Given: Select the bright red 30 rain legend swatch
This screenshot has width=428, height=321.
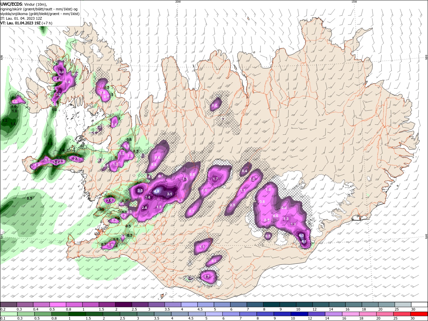Looking at the screenshot, I should click(x=419, y=314).
